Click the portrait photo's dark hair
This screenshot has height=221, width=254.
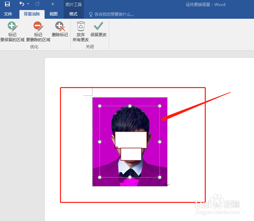tap(130, 120)
